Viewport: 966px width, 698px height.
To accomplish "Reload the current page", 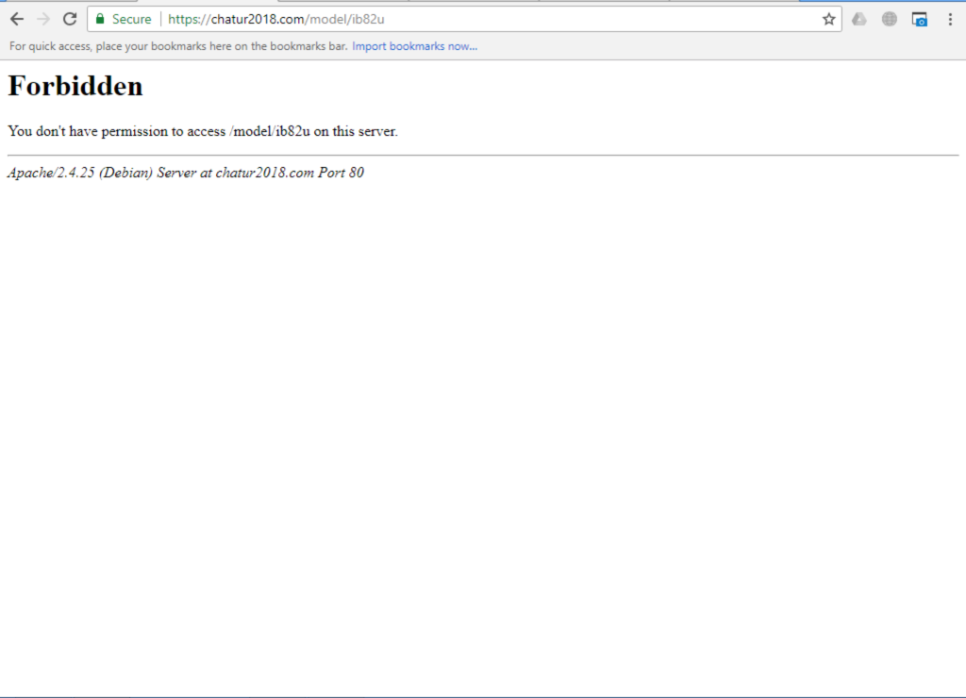I will click(70, 19).
